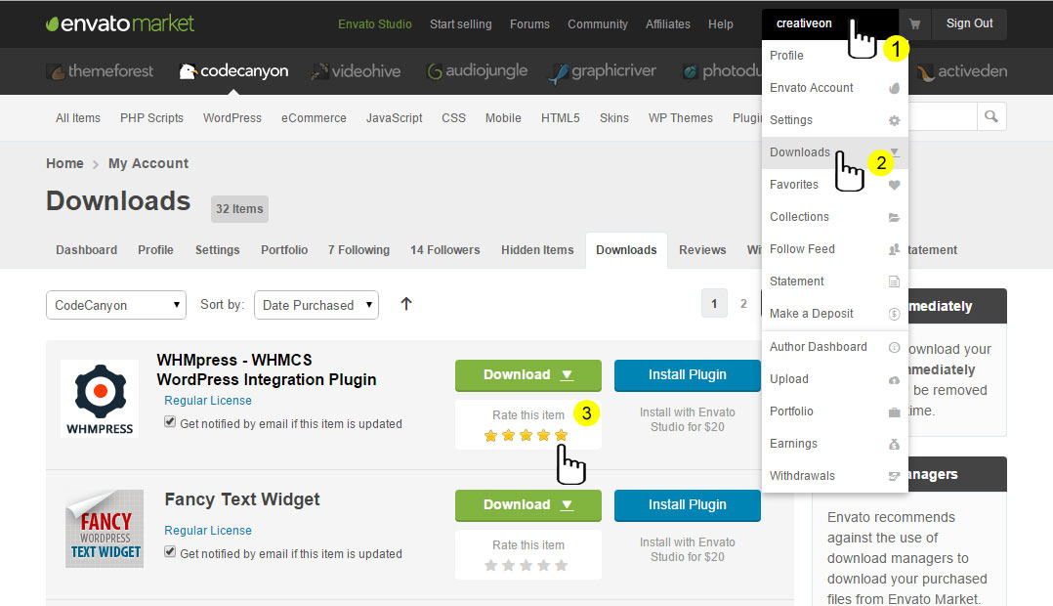
Task: Browse the PHP Scripts category
Action: [151, 118]
